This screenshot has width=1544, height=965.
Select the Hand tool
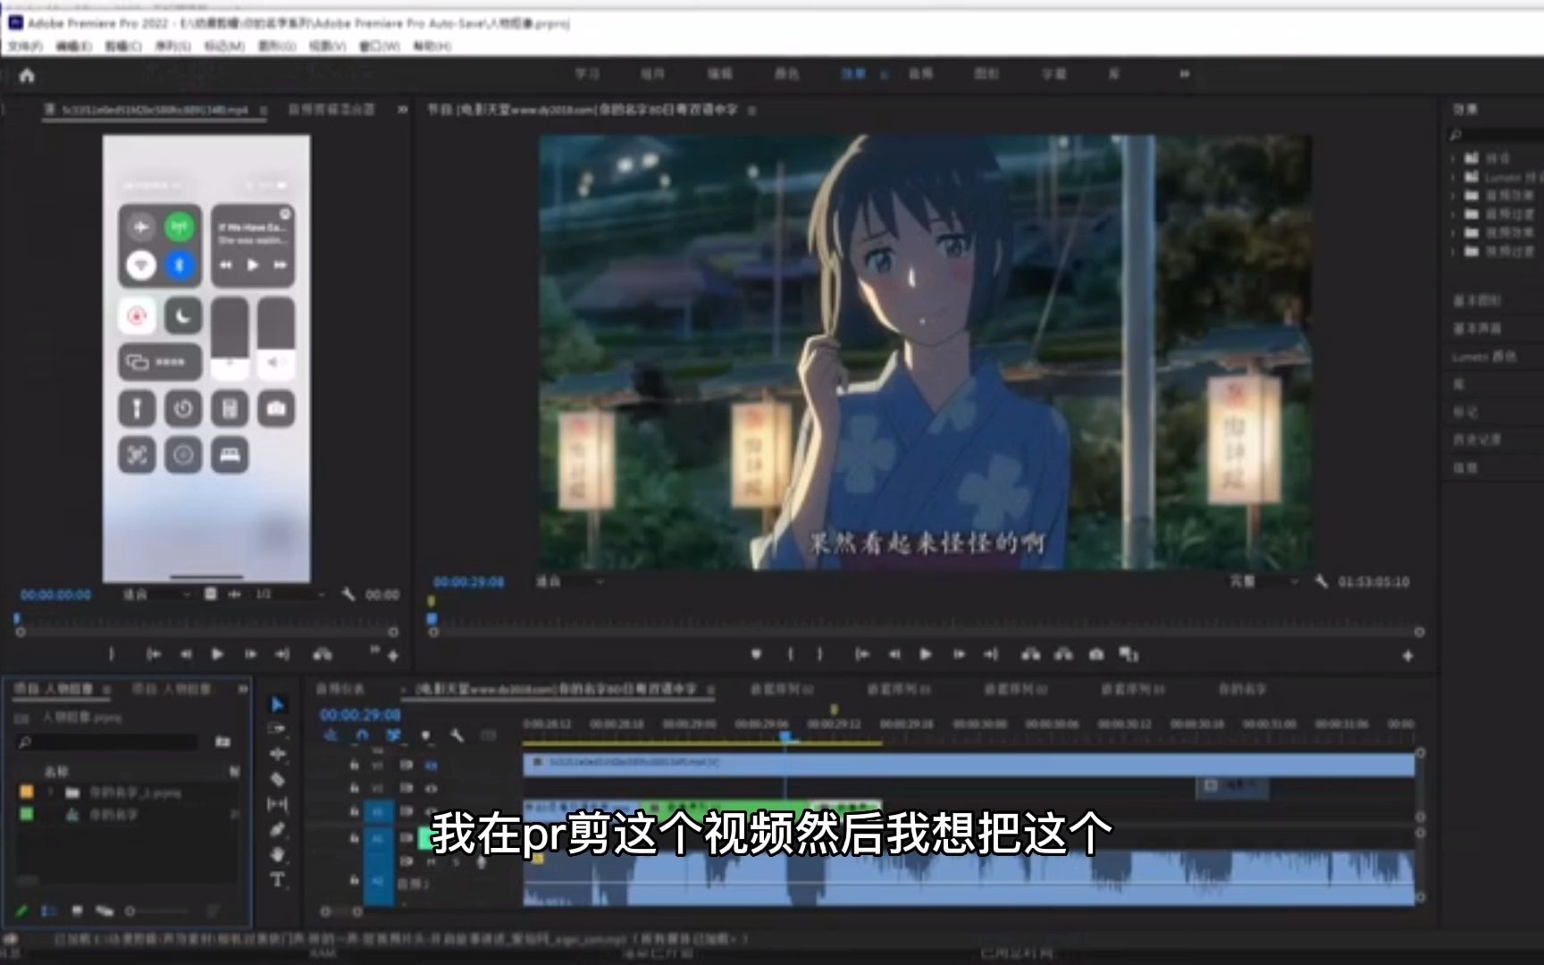[x=277, y=854]
